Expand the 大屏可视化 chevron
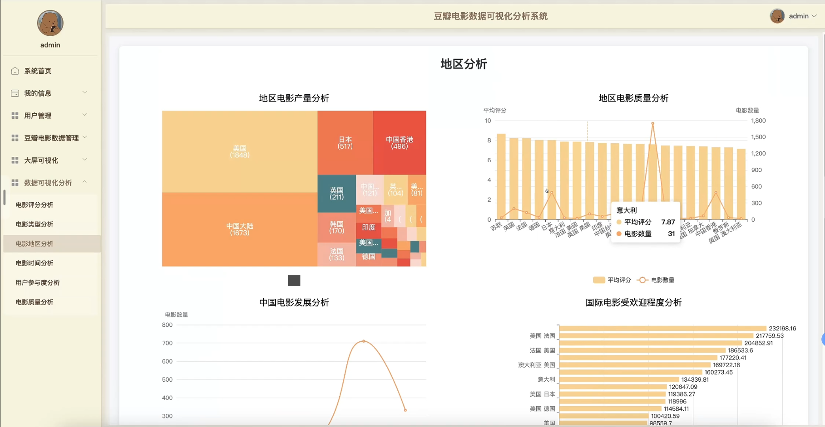Screen dimensions: 825x427 point(84,160)
